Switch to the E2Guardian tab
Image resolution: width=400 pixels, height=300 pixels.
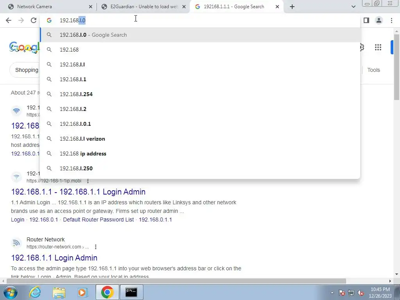(x=143, y=7)
